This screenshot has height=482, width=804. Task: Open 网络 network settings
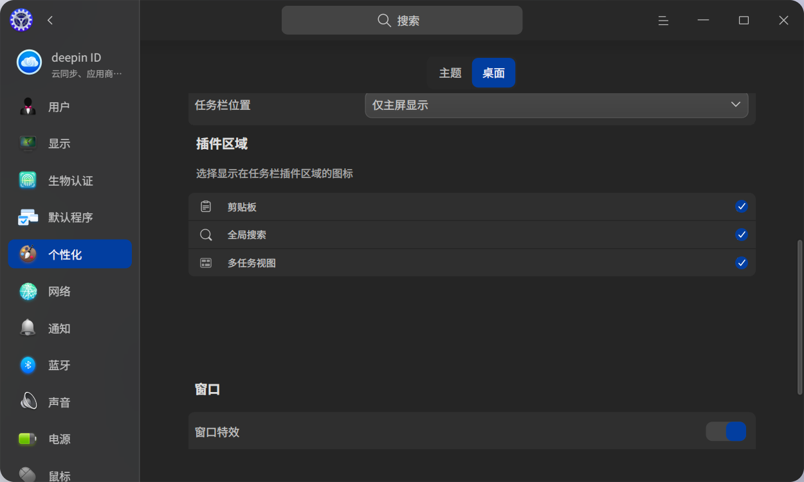click(x=70, y=291)
